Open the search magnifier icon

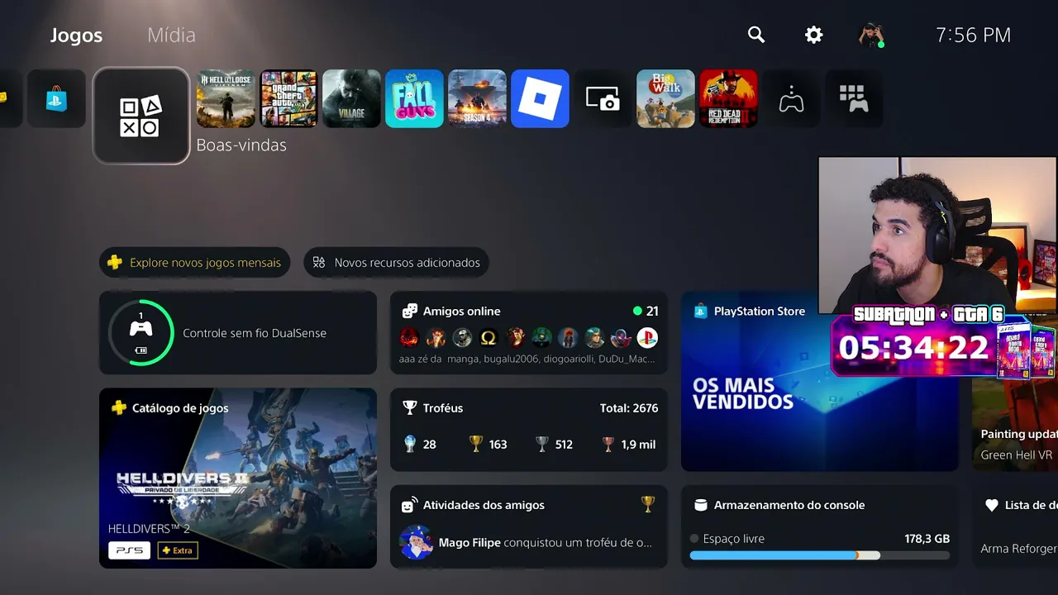coord(756,35)
